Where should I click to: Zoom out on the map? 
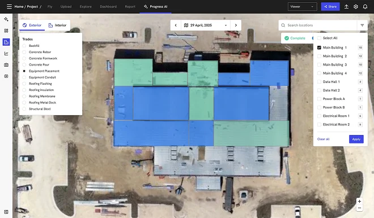click(359, 208)
